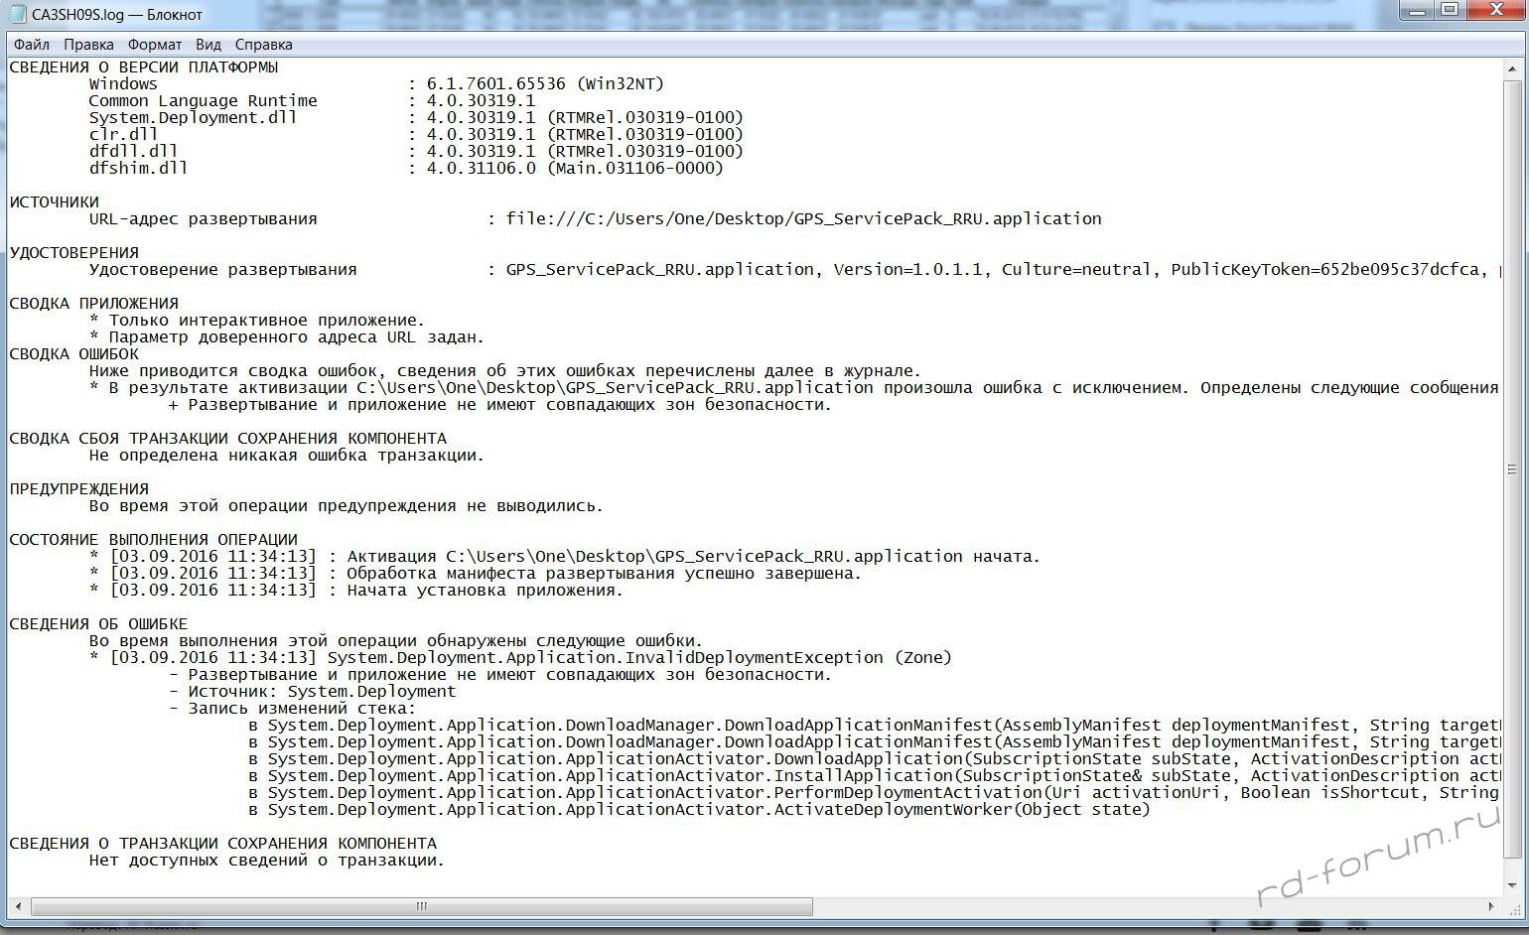
Task: Open the Вид menu
Action: pos(208,45)
